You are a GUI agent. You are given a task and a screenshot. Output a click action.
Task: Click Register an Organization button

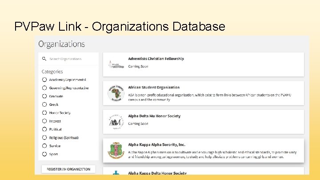click(68, 169)
